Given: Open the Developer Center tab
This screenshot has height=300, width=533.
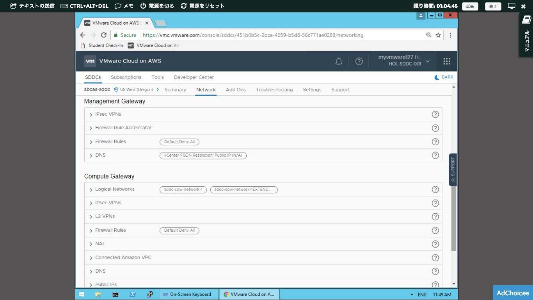Looking at the screenshot, I should pyautogui.click(x=194, y=77).
